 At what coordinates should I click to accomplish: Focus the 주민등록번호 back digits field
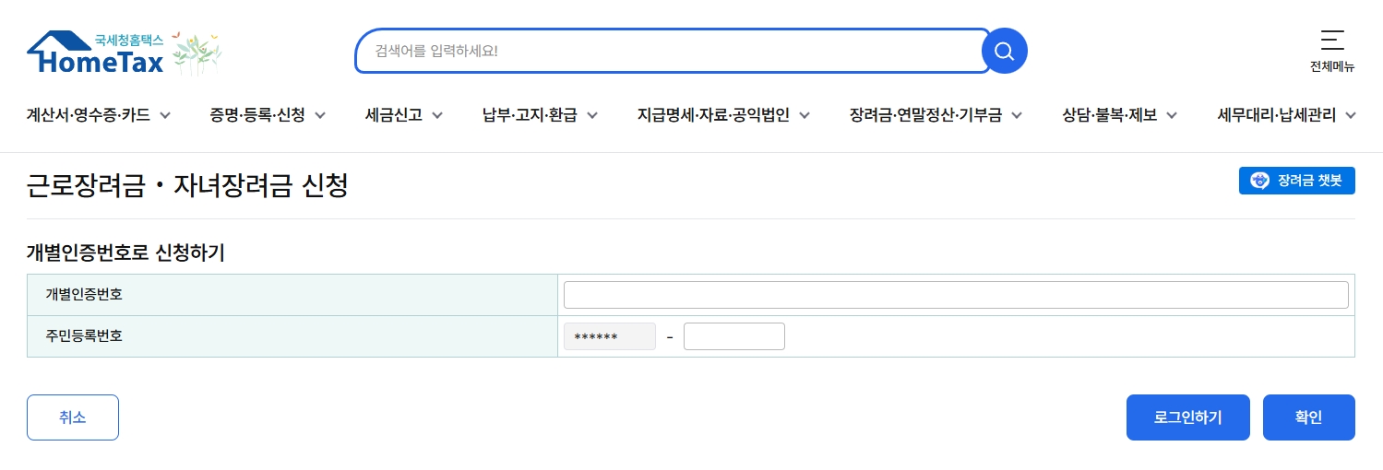[734, 336]
